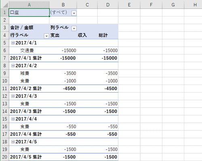Select the 交通費 row label
Viewport: 202px width, 161px height.
[27, 50]
